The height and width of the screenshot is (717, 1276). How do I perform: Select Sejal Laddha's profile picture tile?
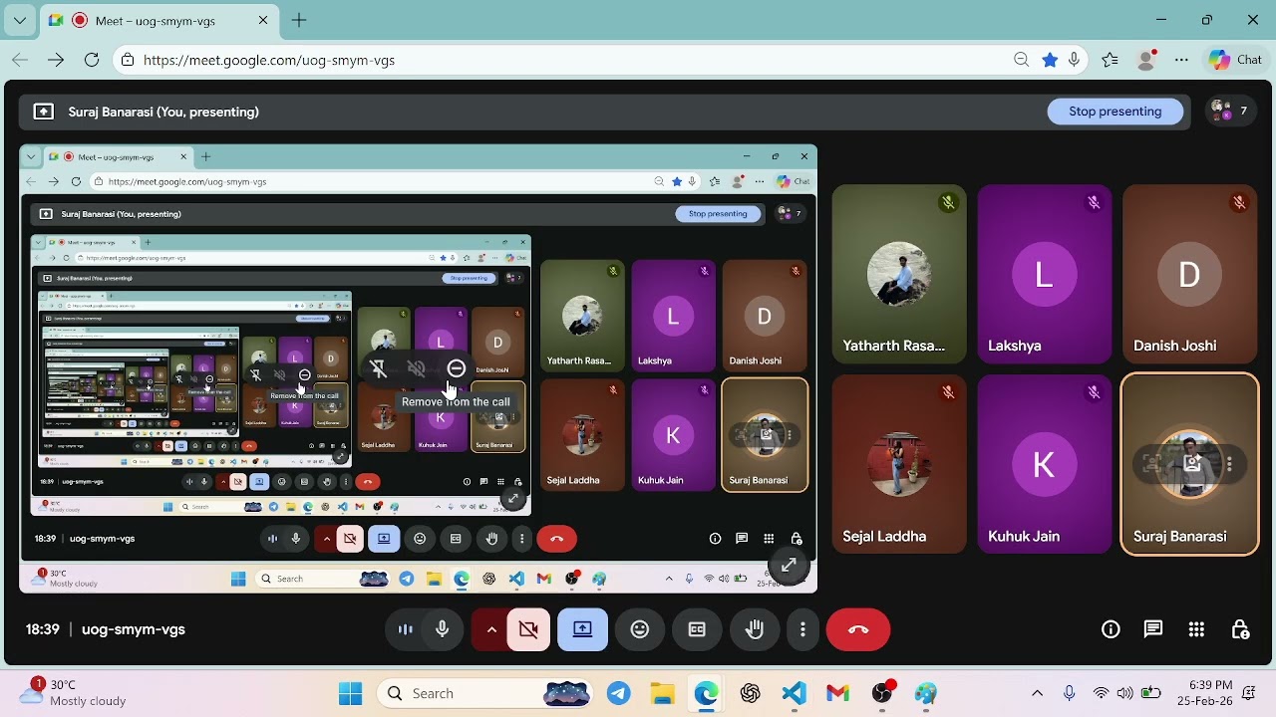click(x=899, y=464)
